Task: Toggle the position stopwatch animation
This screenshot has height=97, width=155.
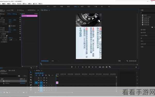Action: point(1,20)
